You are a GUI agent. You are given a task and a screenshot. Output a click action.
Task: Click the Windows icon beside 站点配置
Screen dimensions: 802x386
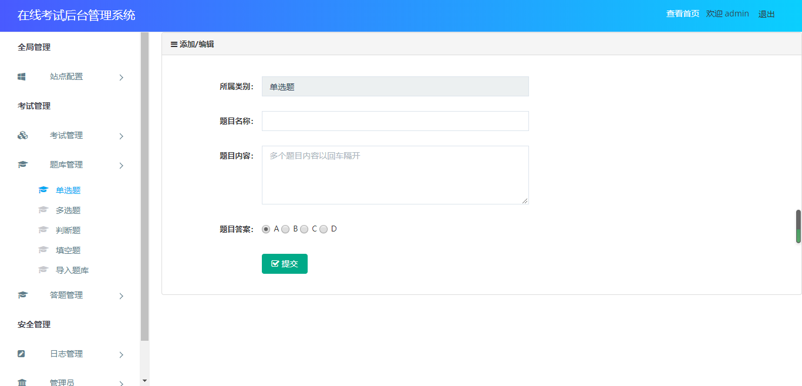[x=22, y=76]
